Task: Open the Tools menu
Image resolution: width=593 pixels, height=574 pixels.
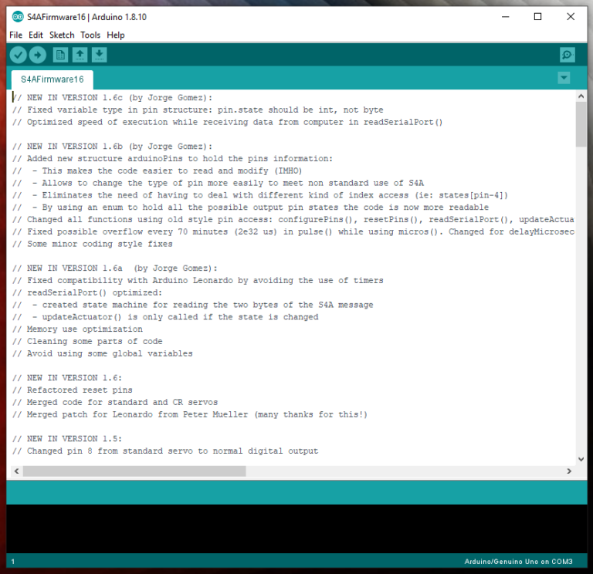Action: click(x=90, y=35)
